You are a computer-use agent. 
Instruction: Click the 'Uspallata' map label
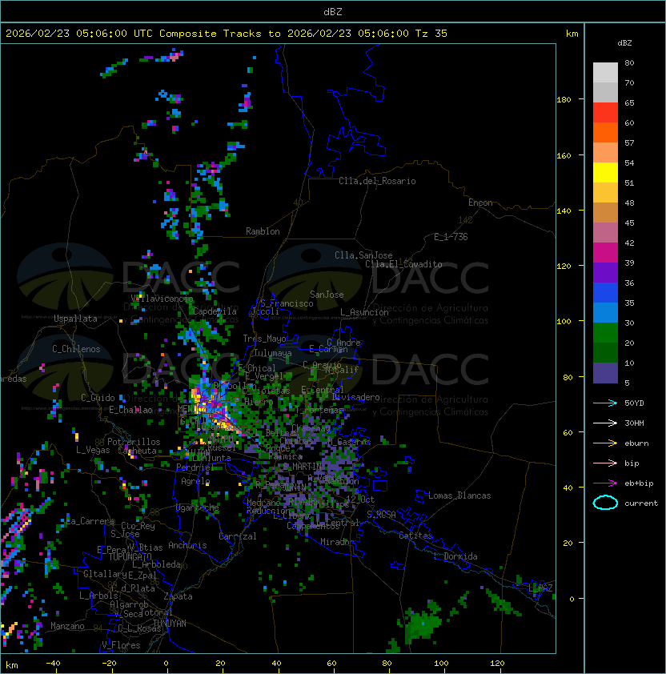pyautogui.click(x=76, y=319)
